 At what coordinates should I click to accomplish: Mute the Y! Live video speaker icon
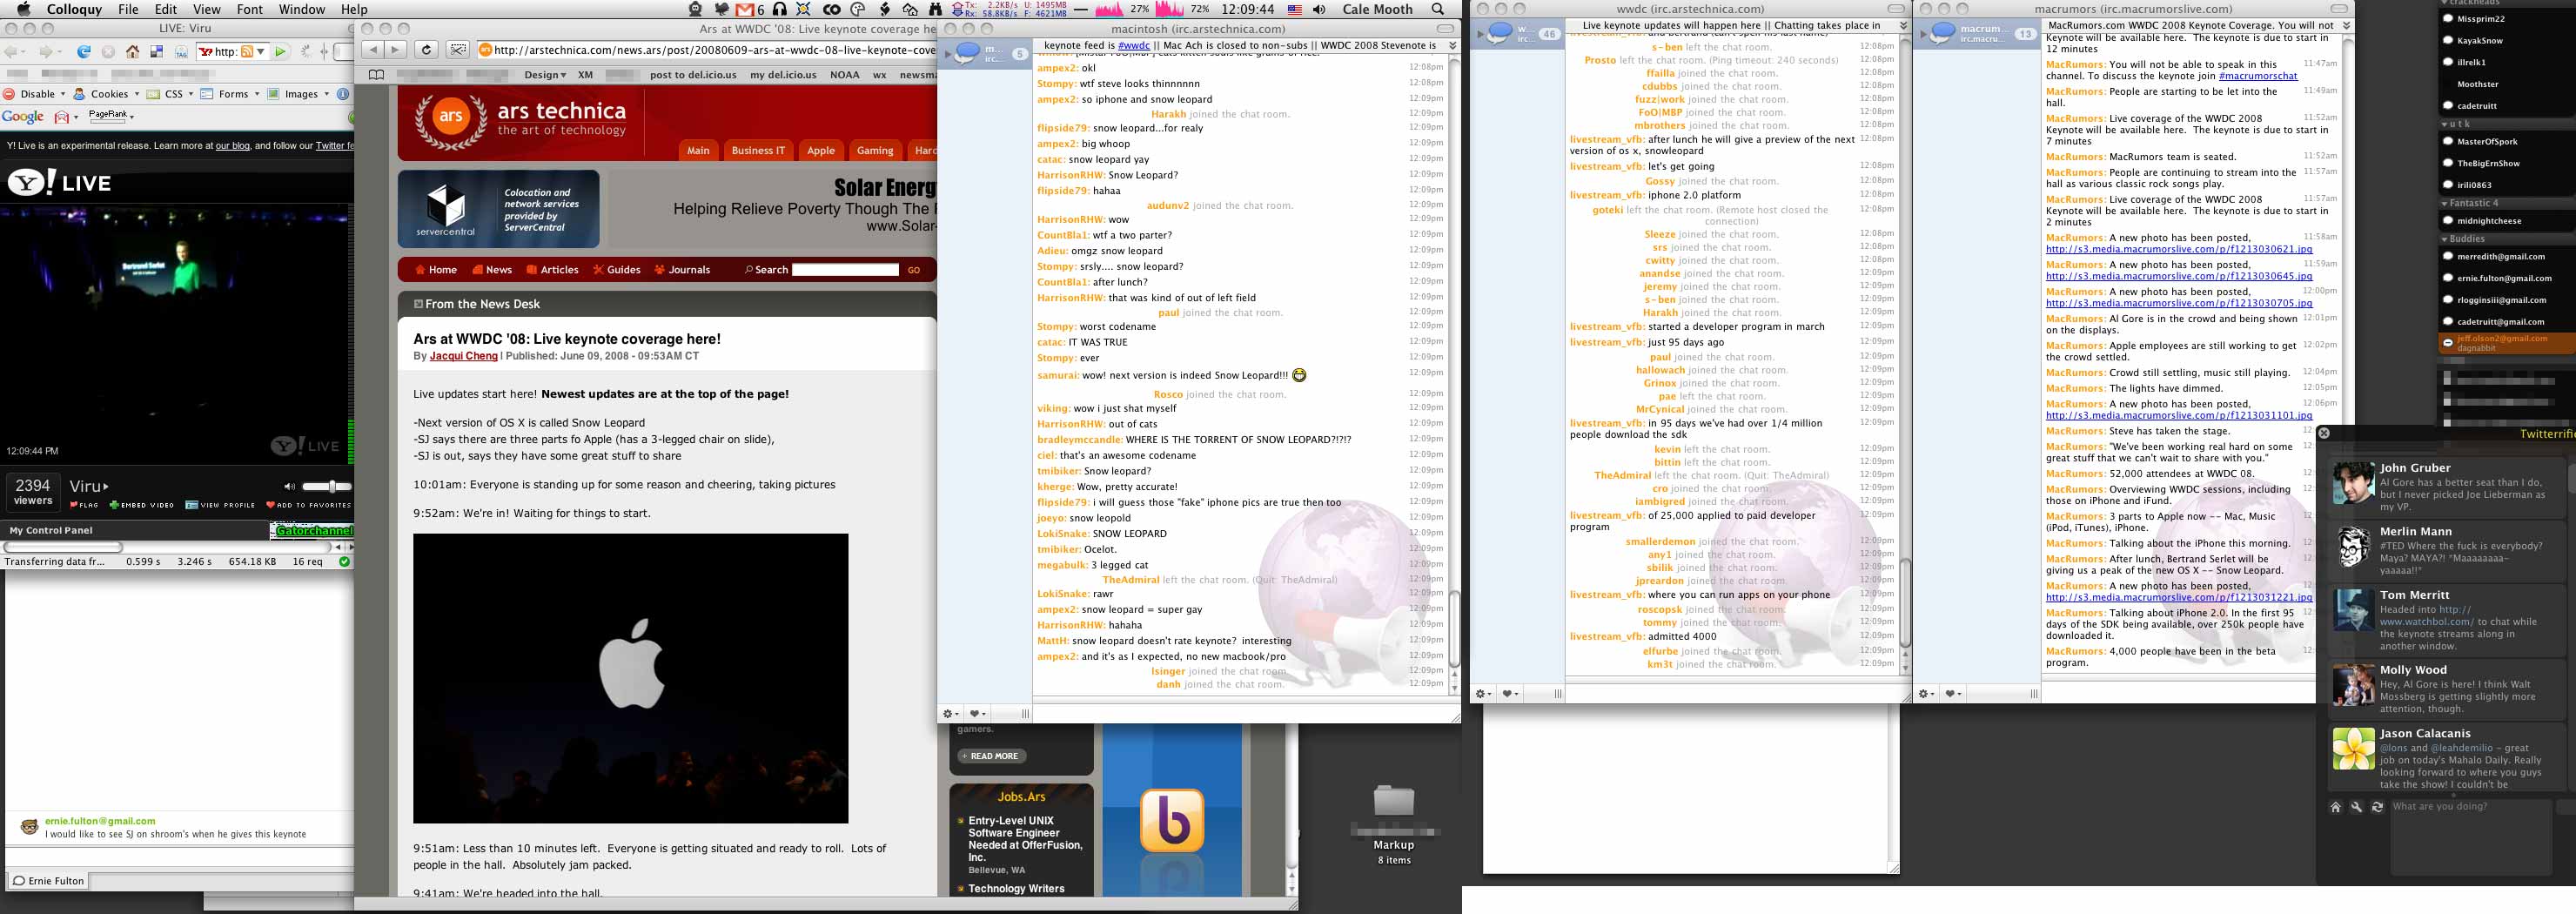[x=289, y=487]
